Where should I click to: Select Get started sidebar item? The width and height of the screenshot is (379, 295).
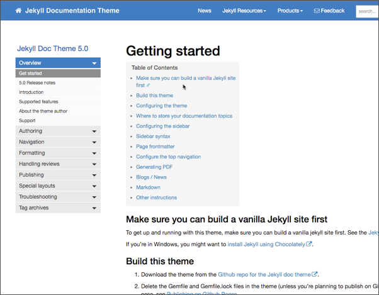58,73
